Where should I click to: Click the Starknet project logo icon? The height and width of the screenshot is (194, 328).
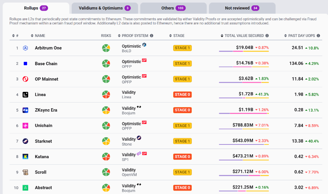[26, 141]
